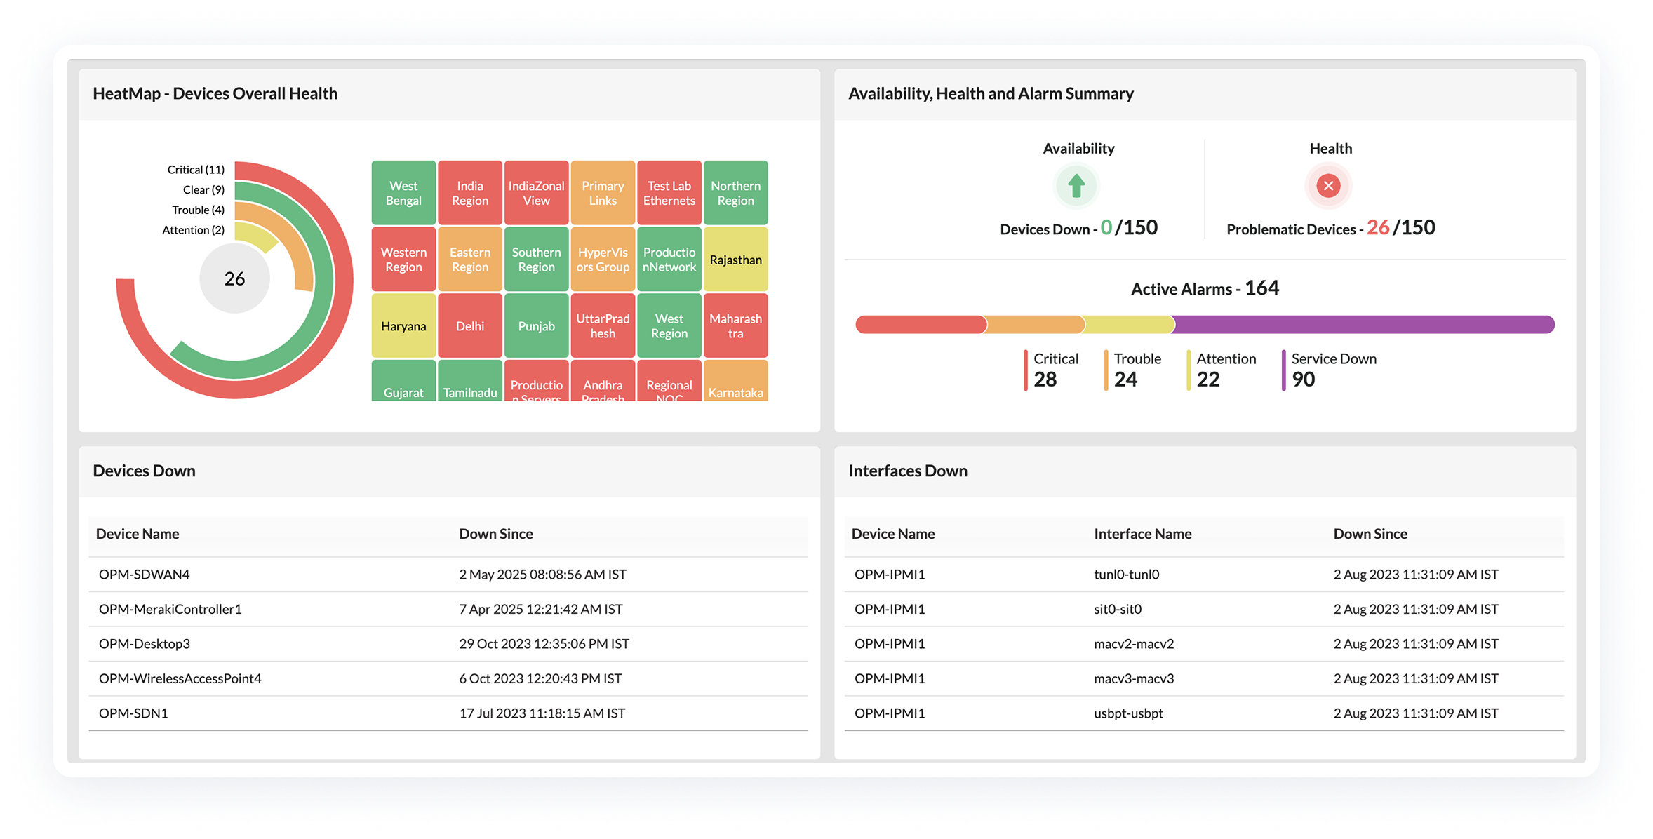Click the Trouble 24 alarm count
Screen dimensions: 1653x839
coord(1125,379)
